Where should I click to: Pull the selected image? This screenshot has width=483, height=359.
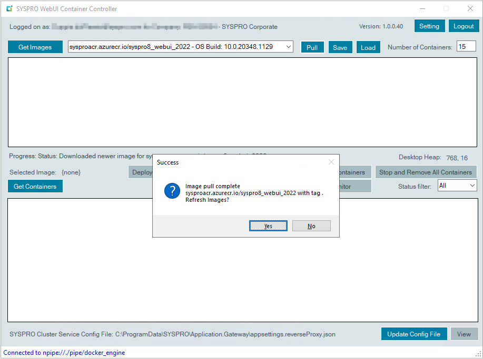pos(312,47)
